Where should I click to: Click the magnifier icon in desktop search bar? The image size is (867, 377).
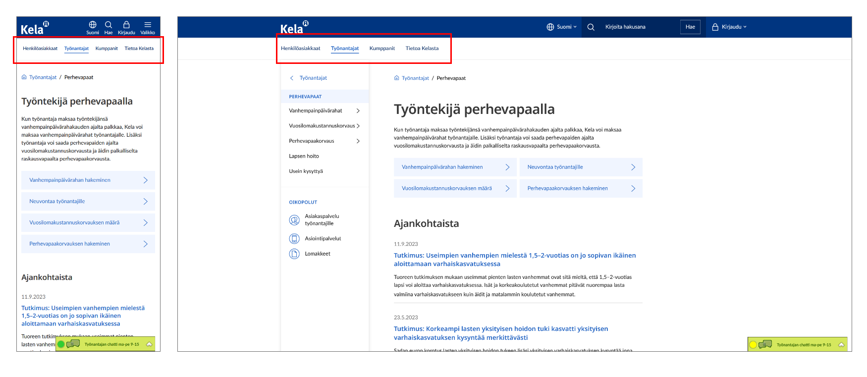(x=591, y=27)
